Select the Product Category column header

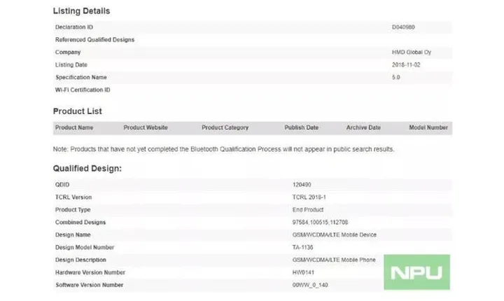[x=225, y=128]
